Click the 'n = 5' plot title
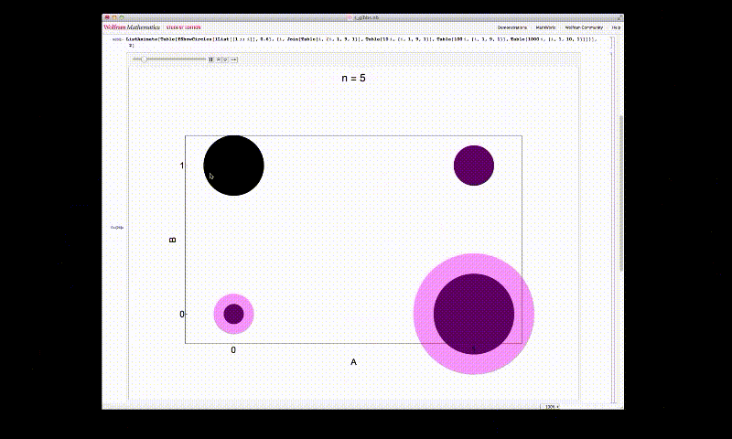 click(353, 78)
